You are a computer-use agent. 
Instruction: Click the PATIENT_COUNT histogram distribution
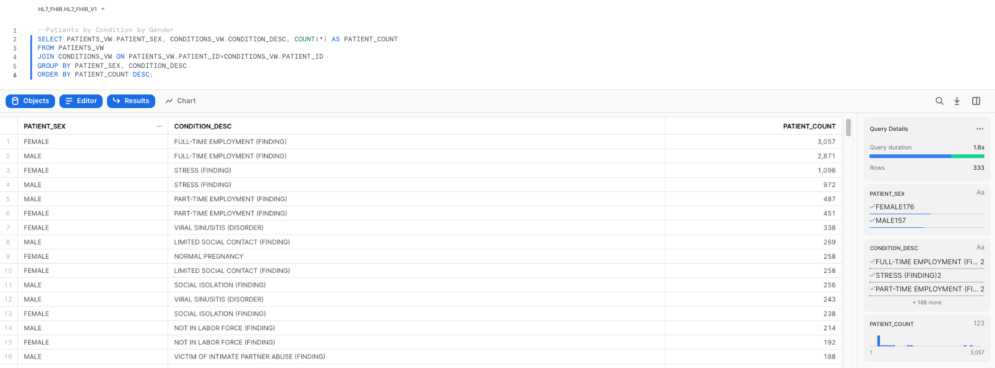(x=926, y=341)
